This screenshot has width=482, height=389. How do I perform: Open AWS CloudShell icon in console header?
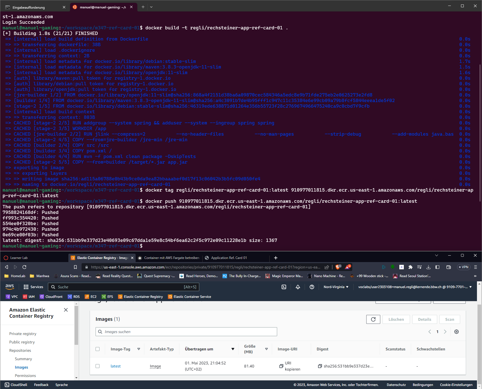tap(284, 287)
